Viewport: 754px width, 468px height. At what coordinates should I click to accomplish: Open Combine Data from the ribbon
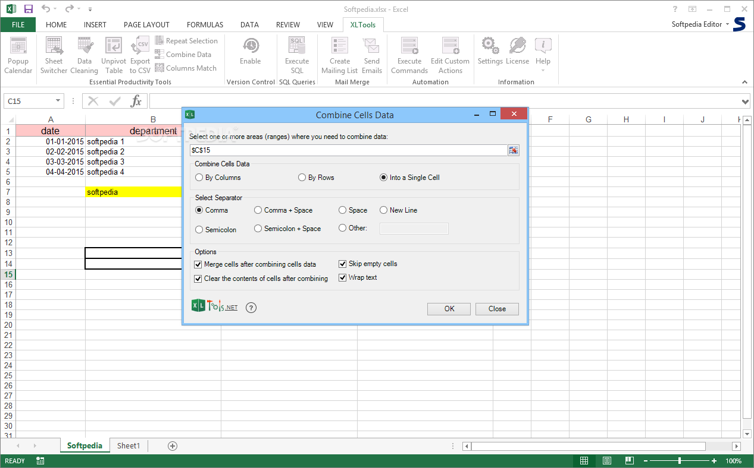pyautogui.click(x=183, y=55)
